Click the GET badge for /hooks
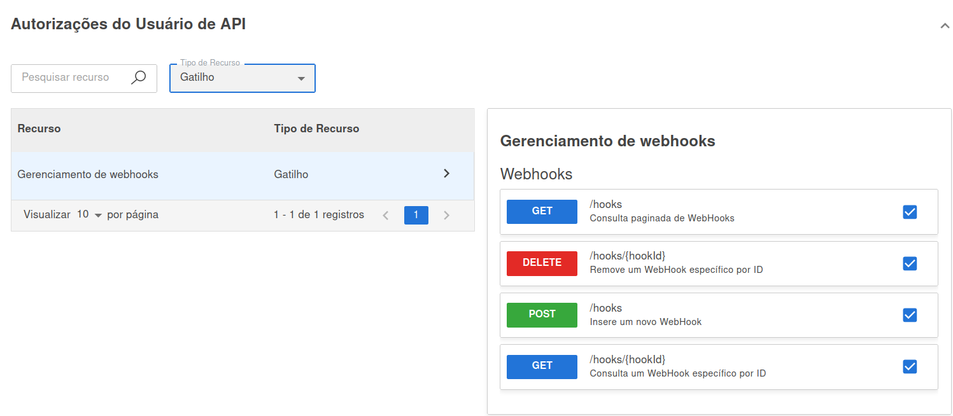 542,211
